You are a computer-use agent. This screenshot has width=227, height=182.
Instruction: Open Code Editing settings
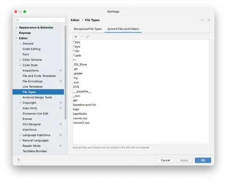coord(32,49)
